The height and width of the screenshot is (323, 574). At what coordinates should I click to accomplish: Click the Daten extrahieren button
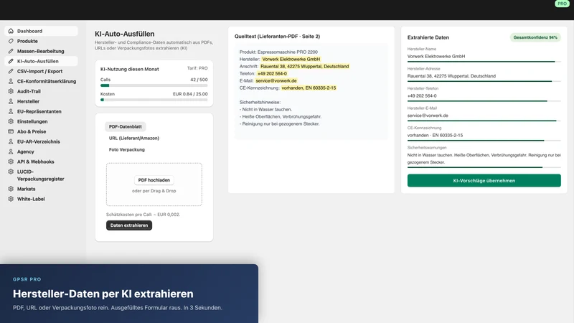point(129,225)
